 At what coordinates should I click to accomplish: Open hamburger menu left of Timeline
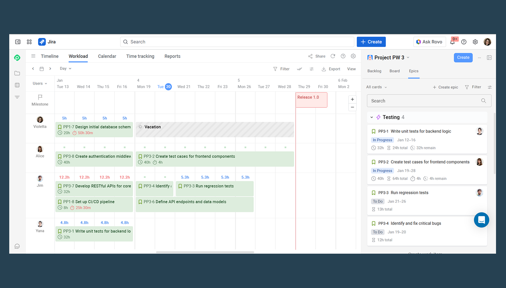(33, 56)
